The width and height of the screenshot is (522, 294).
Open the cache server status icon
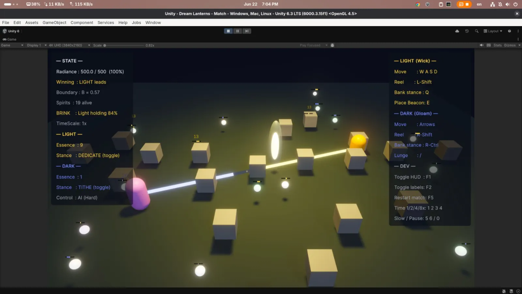511,291
